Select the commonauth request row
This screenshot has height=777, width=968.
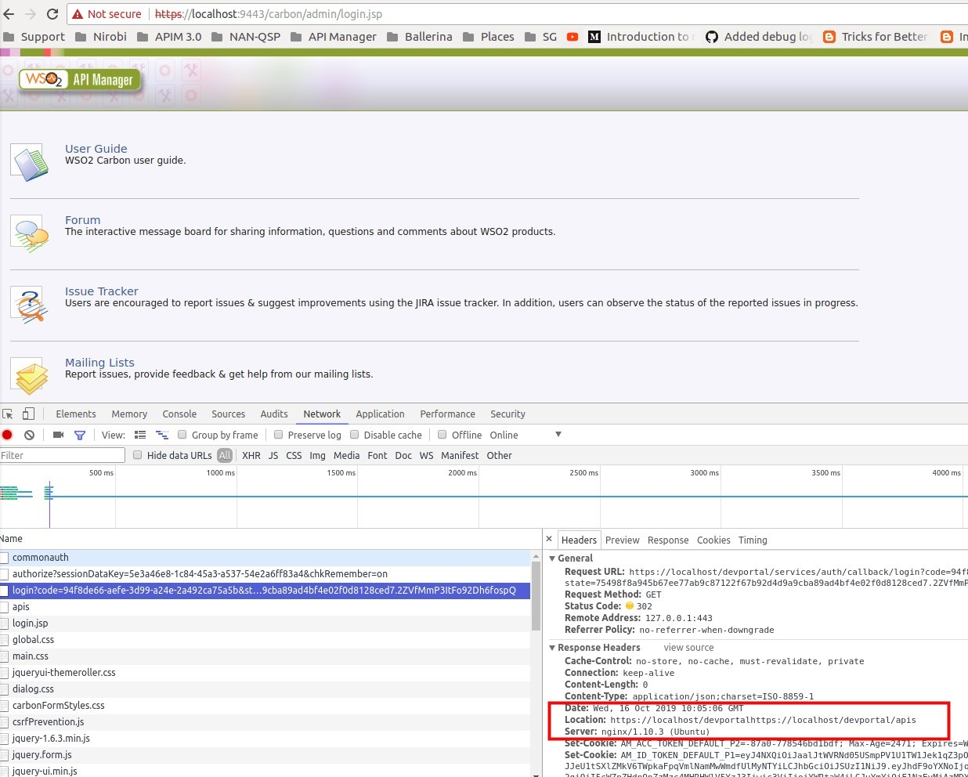(x=265, y=558)
